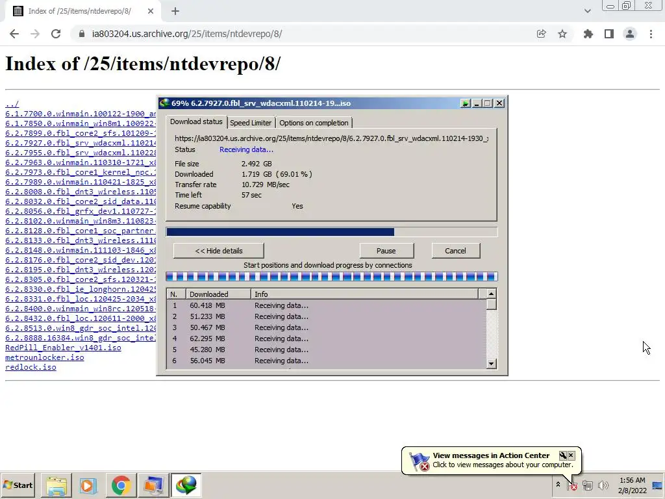Bookmark this page with the star icon
Image resolution: width=665 pixels, height=499 pixels.
click(x=562, y=34)
